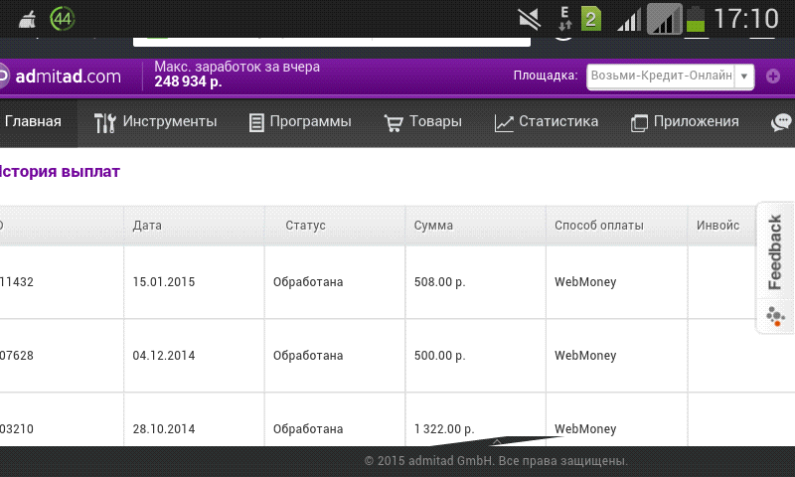Screen dimensions: 795x477
Task: Open the chat bubbles icon
Action: [x=781, y=122]
